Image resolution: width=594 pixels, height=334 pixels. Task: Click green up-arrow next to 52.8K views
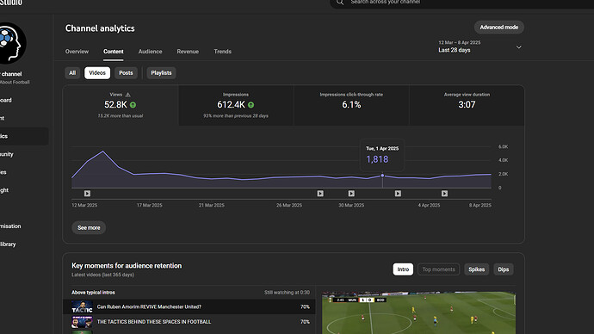tap(133, 105)
